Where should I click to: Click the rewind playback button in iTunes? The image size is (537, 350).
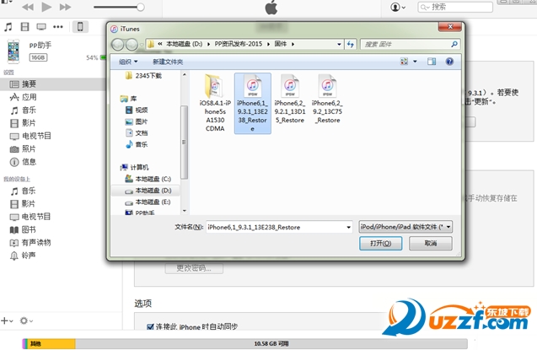28,7
